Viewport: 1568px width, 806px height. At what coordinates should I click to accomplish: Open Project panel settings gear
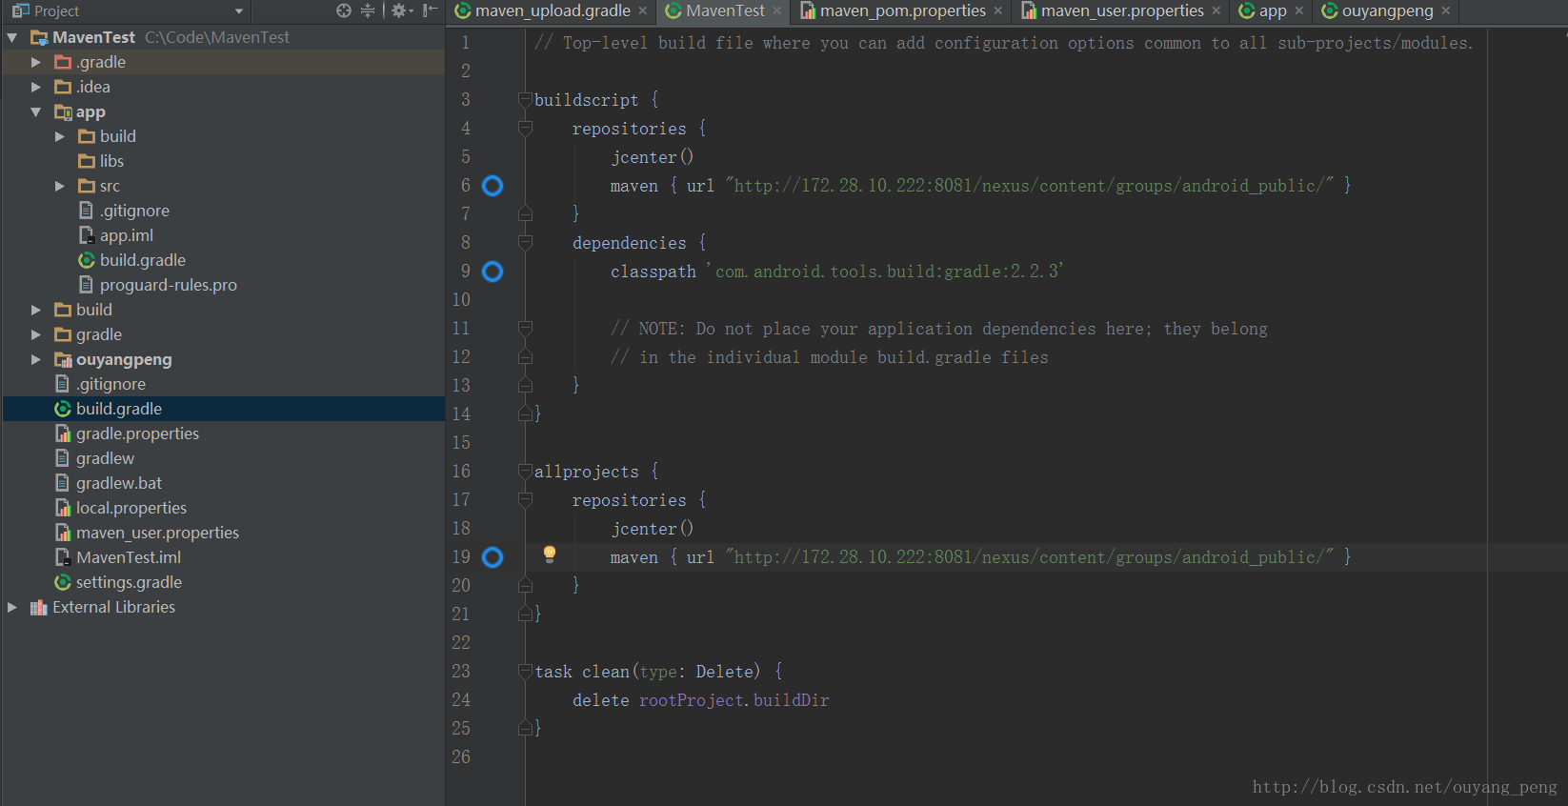point(399,10)
